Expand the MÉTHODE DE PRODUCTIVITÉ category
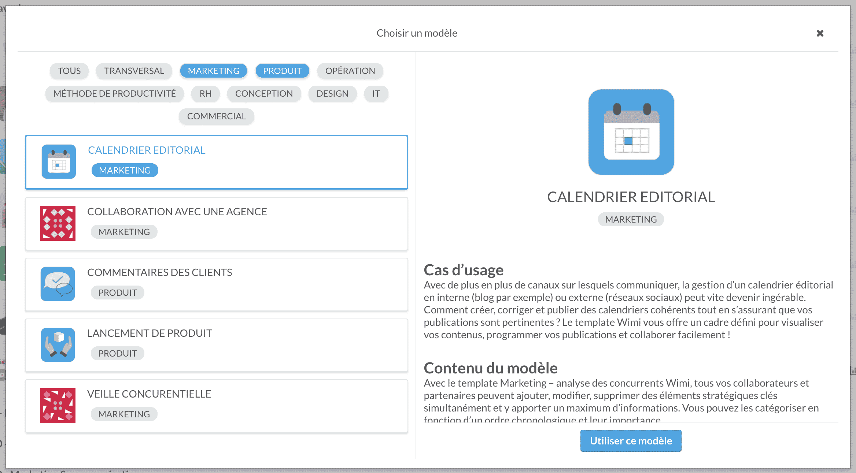Viewport: 856px width, 473px height. [x=115, y=93]
